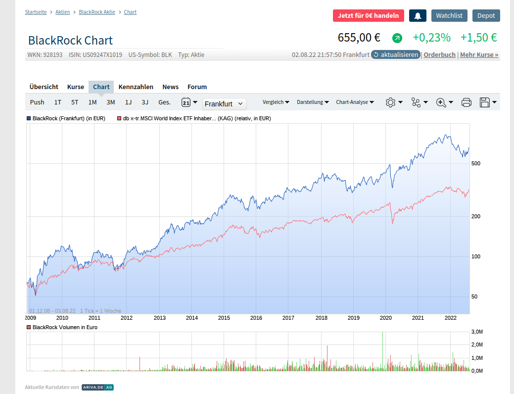
Task: Open the Frankfurt exchange dropdown
Action: coord(224,104)
